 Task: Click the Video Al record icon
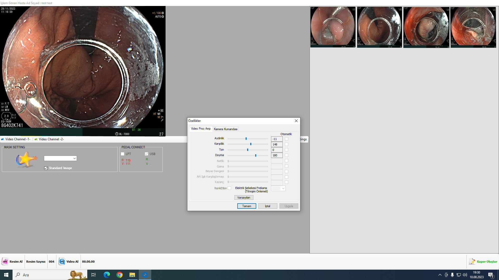pos(62,261)
